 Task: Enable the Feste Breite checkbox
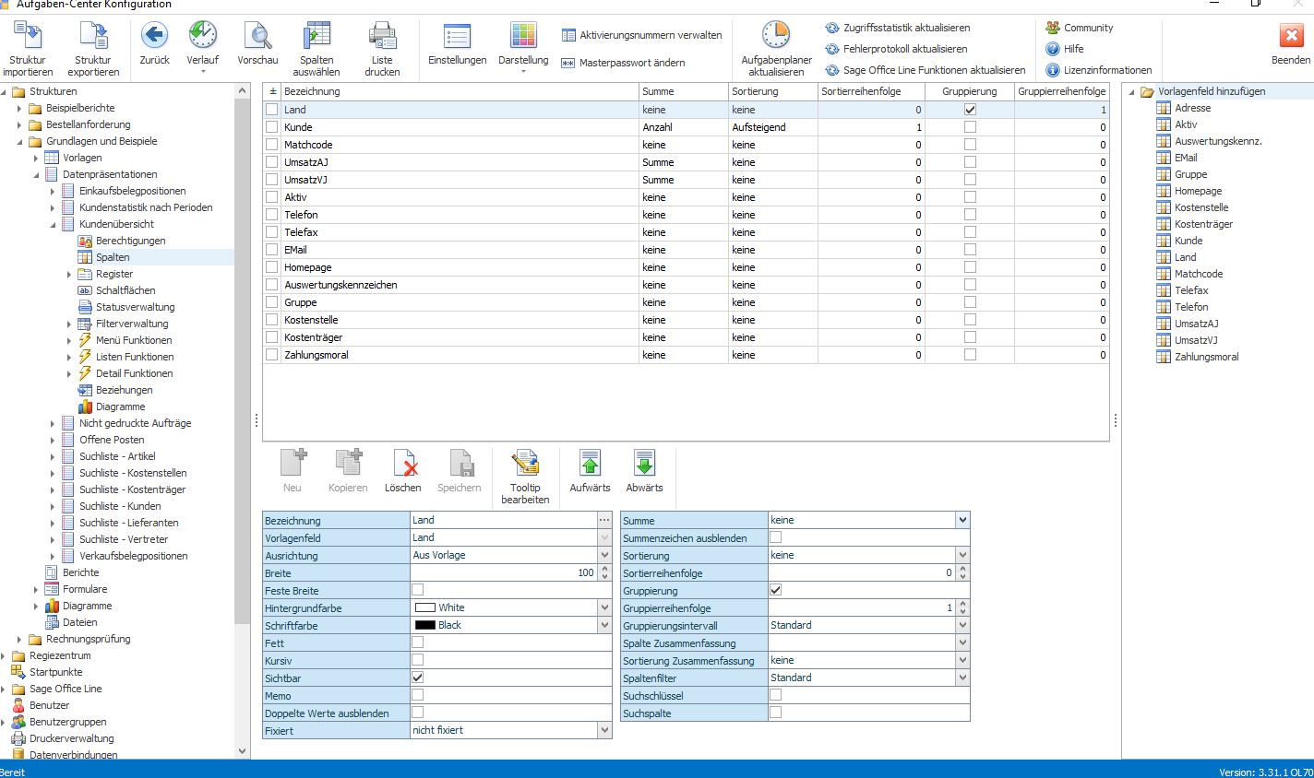pos(418,590)
